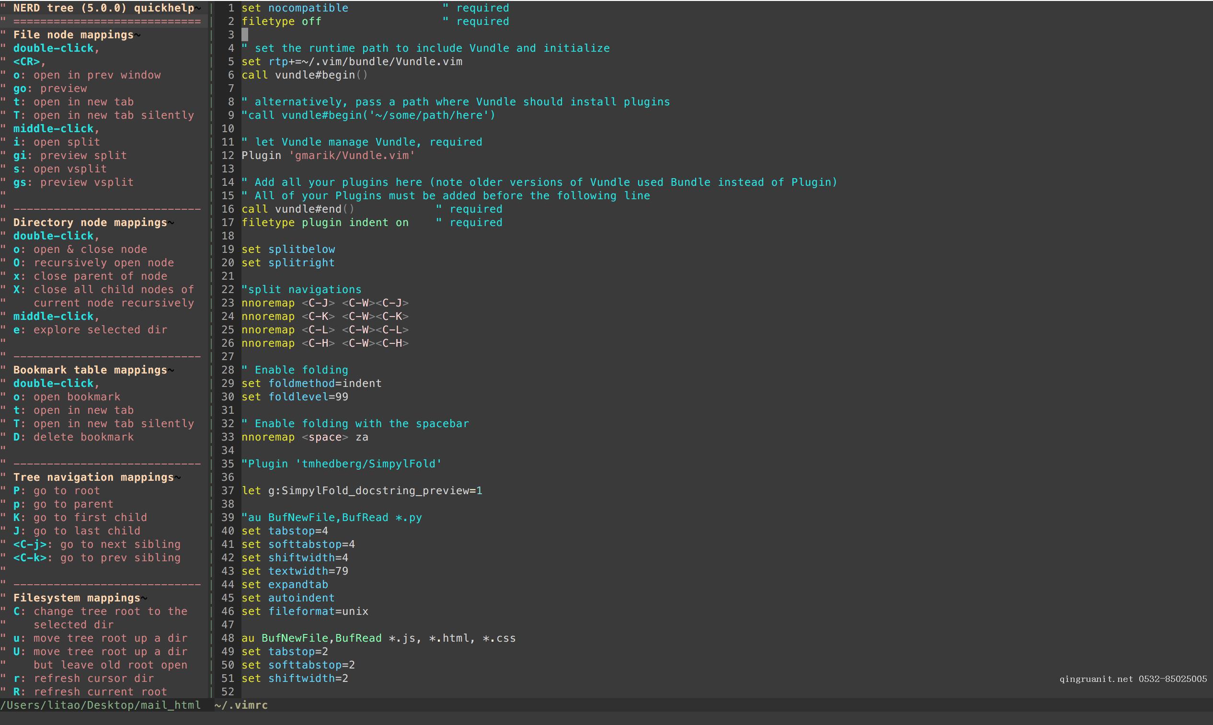1213x725 pixels.
Task: Click the NERD tree quickhelp title
Action: [103, 8]
